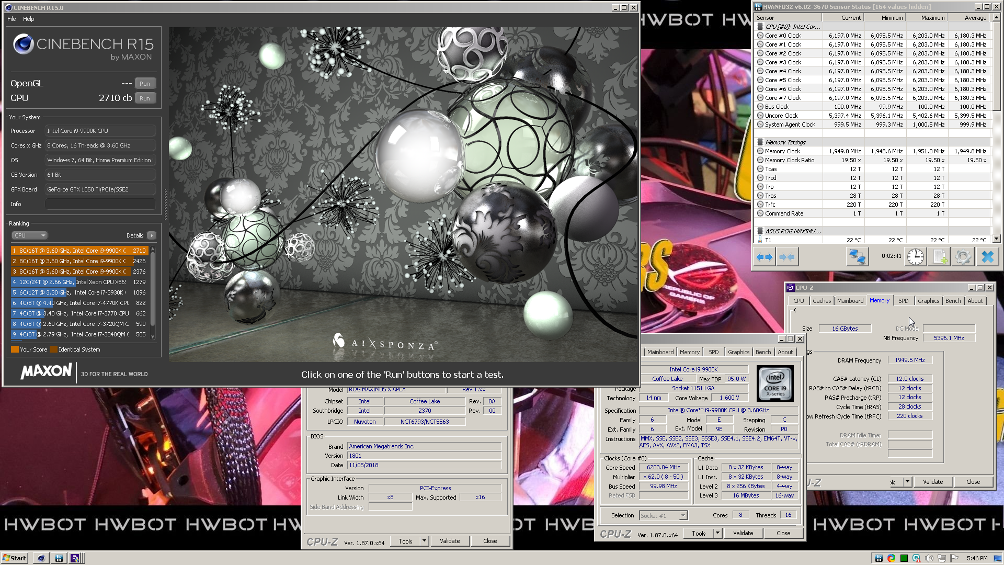
Task: Switch to Caches tab in CPU-Z memory window
Action: pos(822,301)
